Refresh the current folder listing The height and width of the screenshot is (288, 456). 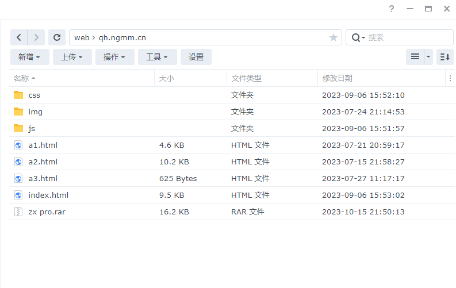coord(56,37)
